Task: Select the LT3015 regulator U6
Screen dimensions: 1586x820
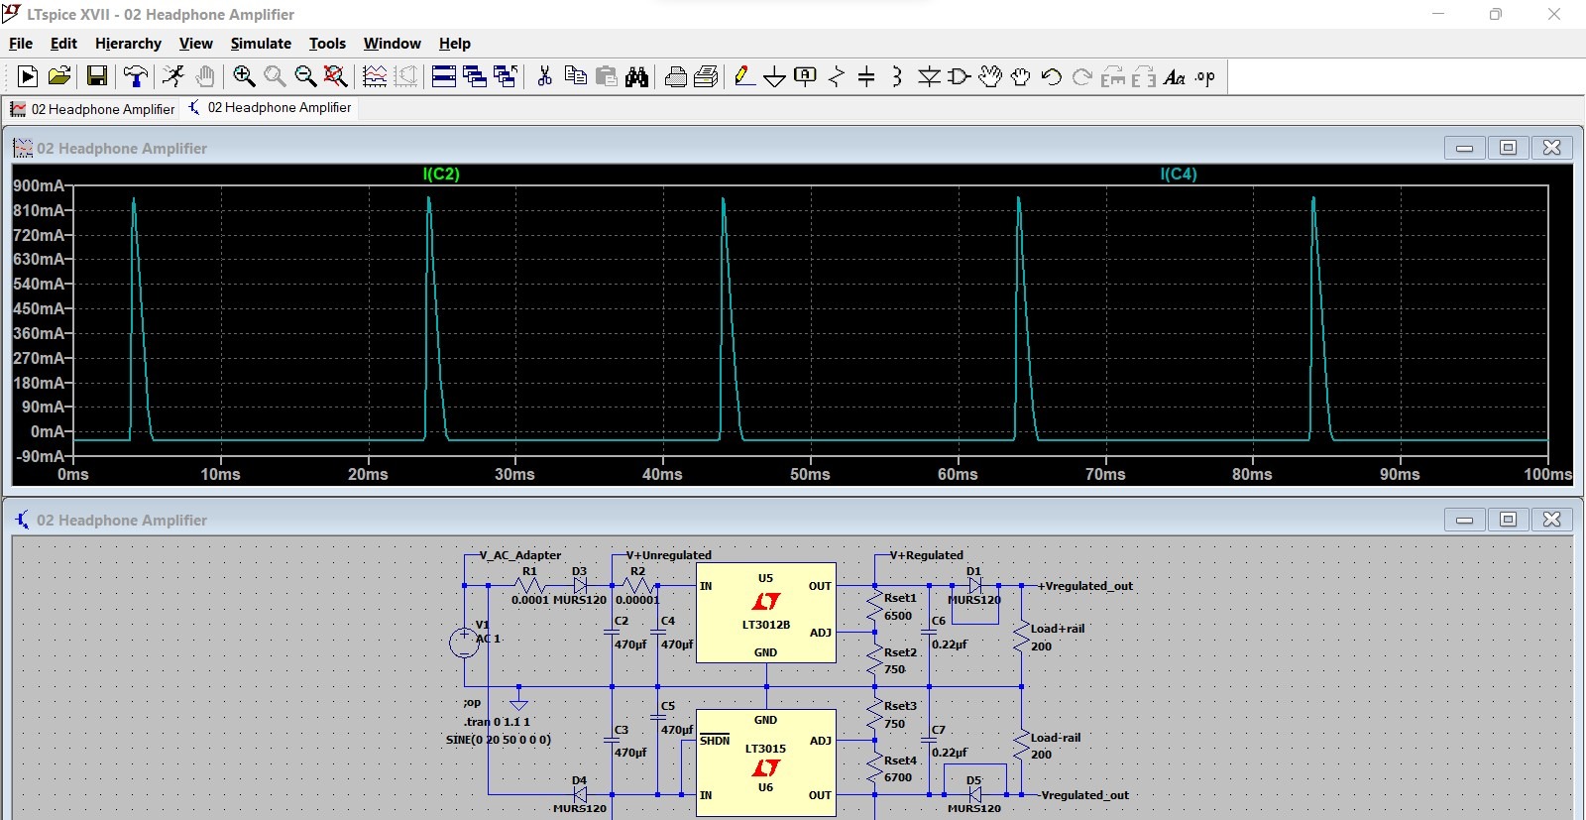Action: (765, 762)
